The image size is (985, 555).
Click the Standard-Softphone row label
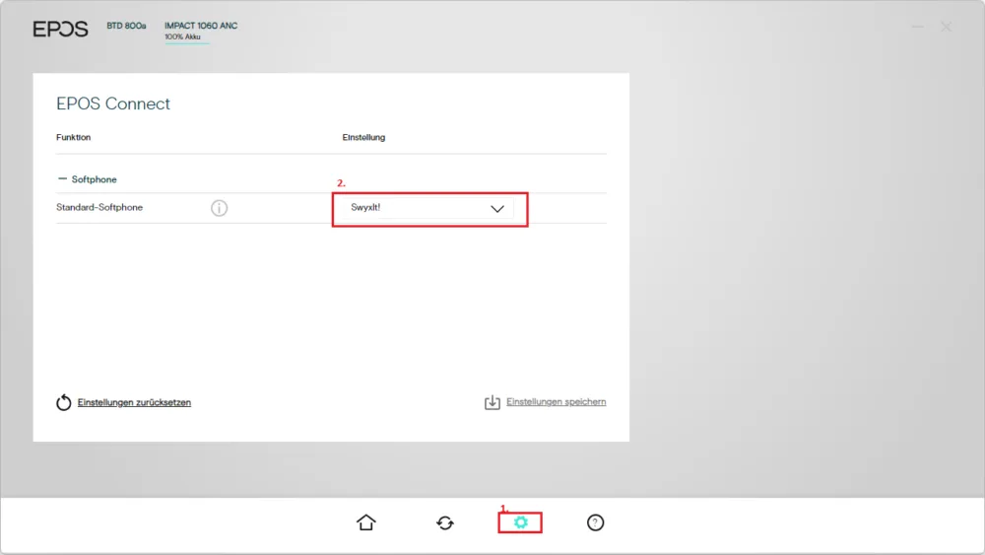(x=99, y=207)
